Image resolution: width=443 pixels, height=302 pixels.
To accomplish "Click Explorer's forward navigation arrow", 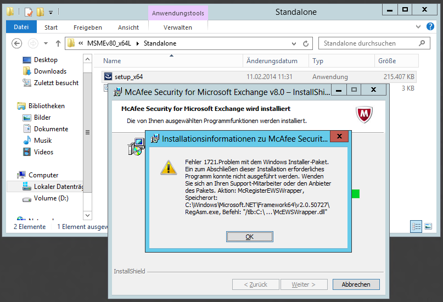I will click(x=33, y=43).
